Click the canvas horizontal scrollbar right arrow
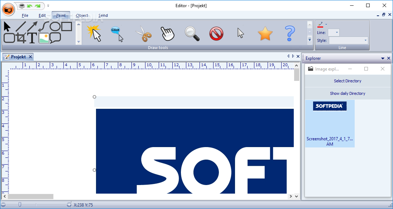393x209 pixels. pos(291,196)
